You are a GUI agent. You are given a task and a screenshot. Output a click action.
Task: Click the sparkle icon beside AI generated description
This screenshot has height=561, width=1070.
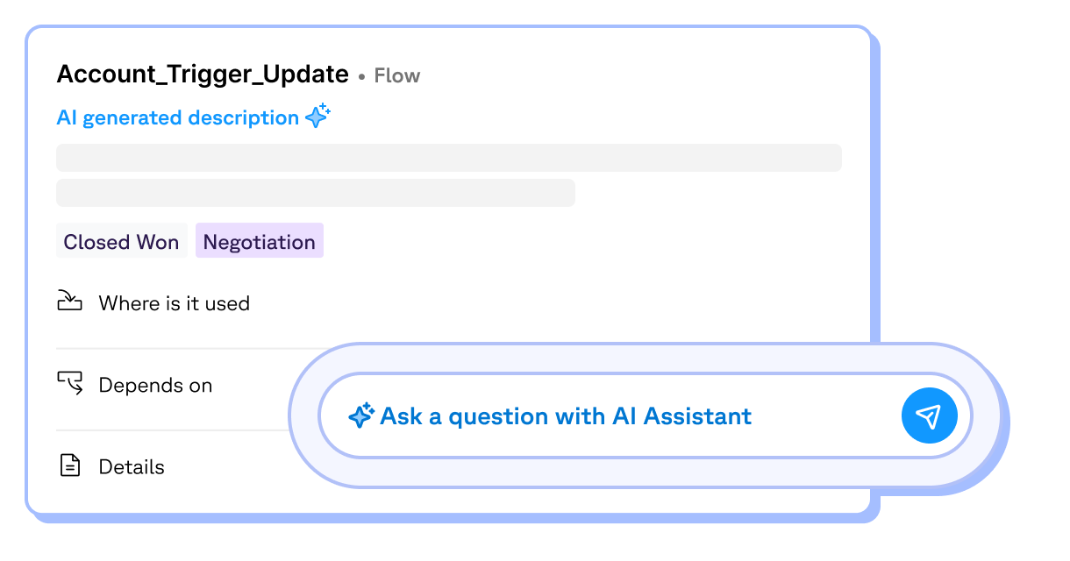(x=317, y=117)
